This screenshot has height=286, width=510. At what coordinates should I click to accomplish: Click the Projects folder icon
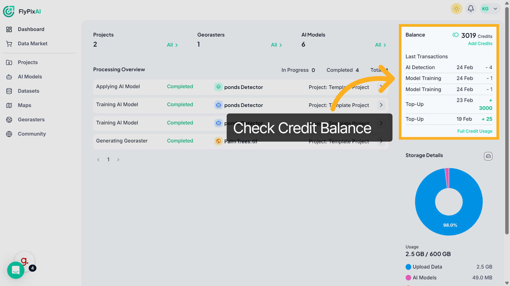point(9,62)
